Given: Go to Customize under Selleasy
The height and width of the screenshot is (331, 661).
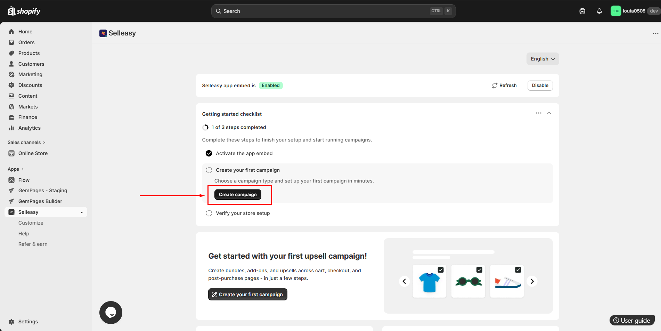Looking at the screenshot, I should [x=31, y=223].
